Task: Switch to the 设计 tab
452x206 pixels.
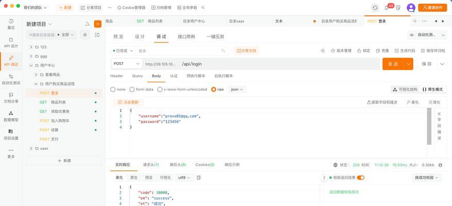Action: coord(140,37)
